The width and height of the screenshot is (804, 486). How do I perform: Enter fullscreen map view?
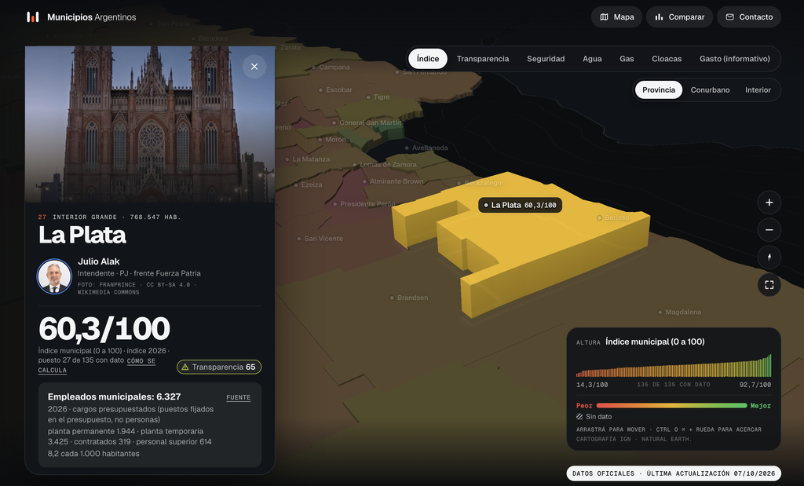[x=769, y=284]
